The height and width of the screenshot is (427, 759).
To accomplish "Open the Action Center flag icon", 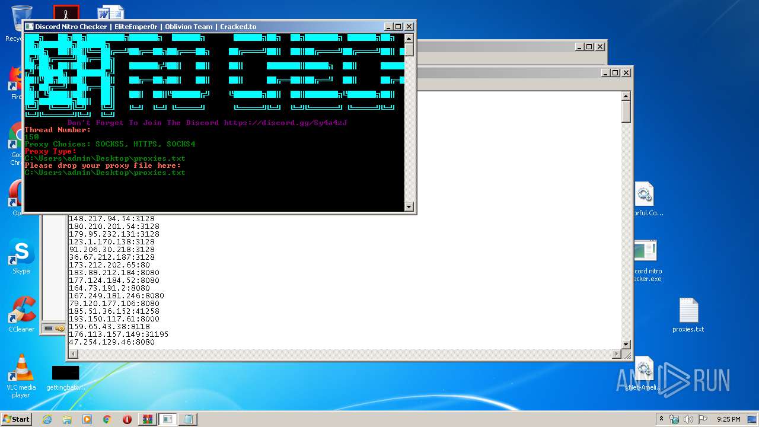I will (x=703, y=419).
